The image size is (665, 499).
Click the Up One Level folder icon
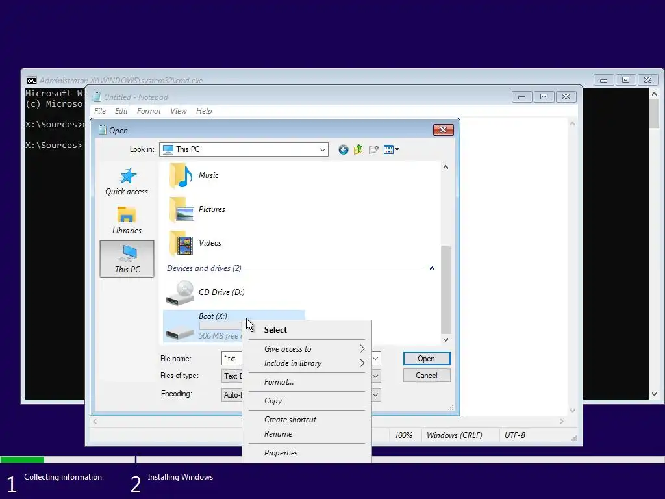[x=358, y=149]
